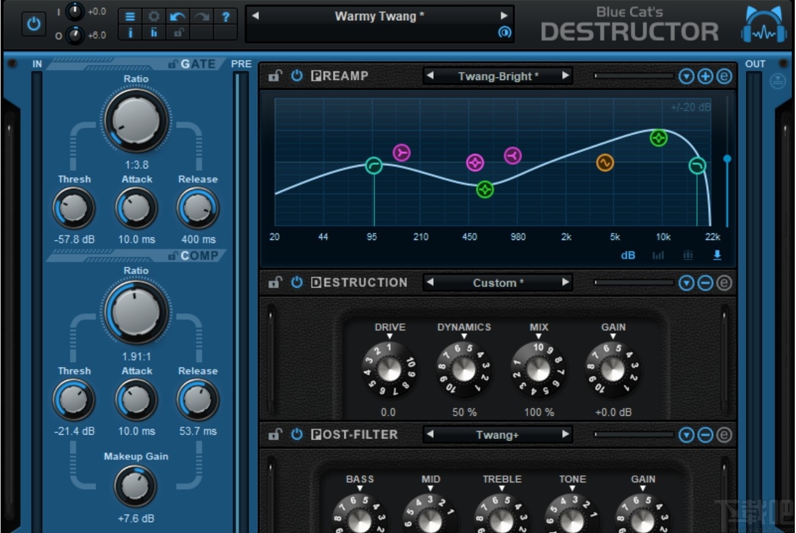Toggle the Post-Filter section lock
This screenshot has width=796, height=533.
[x=276, y=435]
